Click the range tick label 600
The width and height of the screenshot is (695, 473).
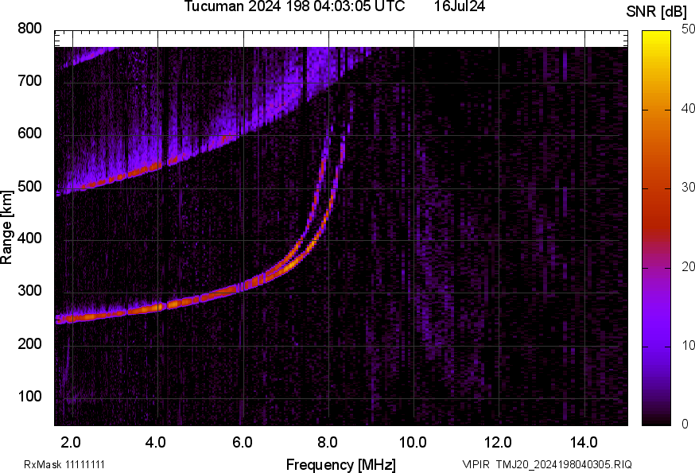pyautogui.click(x=29, y=134)
